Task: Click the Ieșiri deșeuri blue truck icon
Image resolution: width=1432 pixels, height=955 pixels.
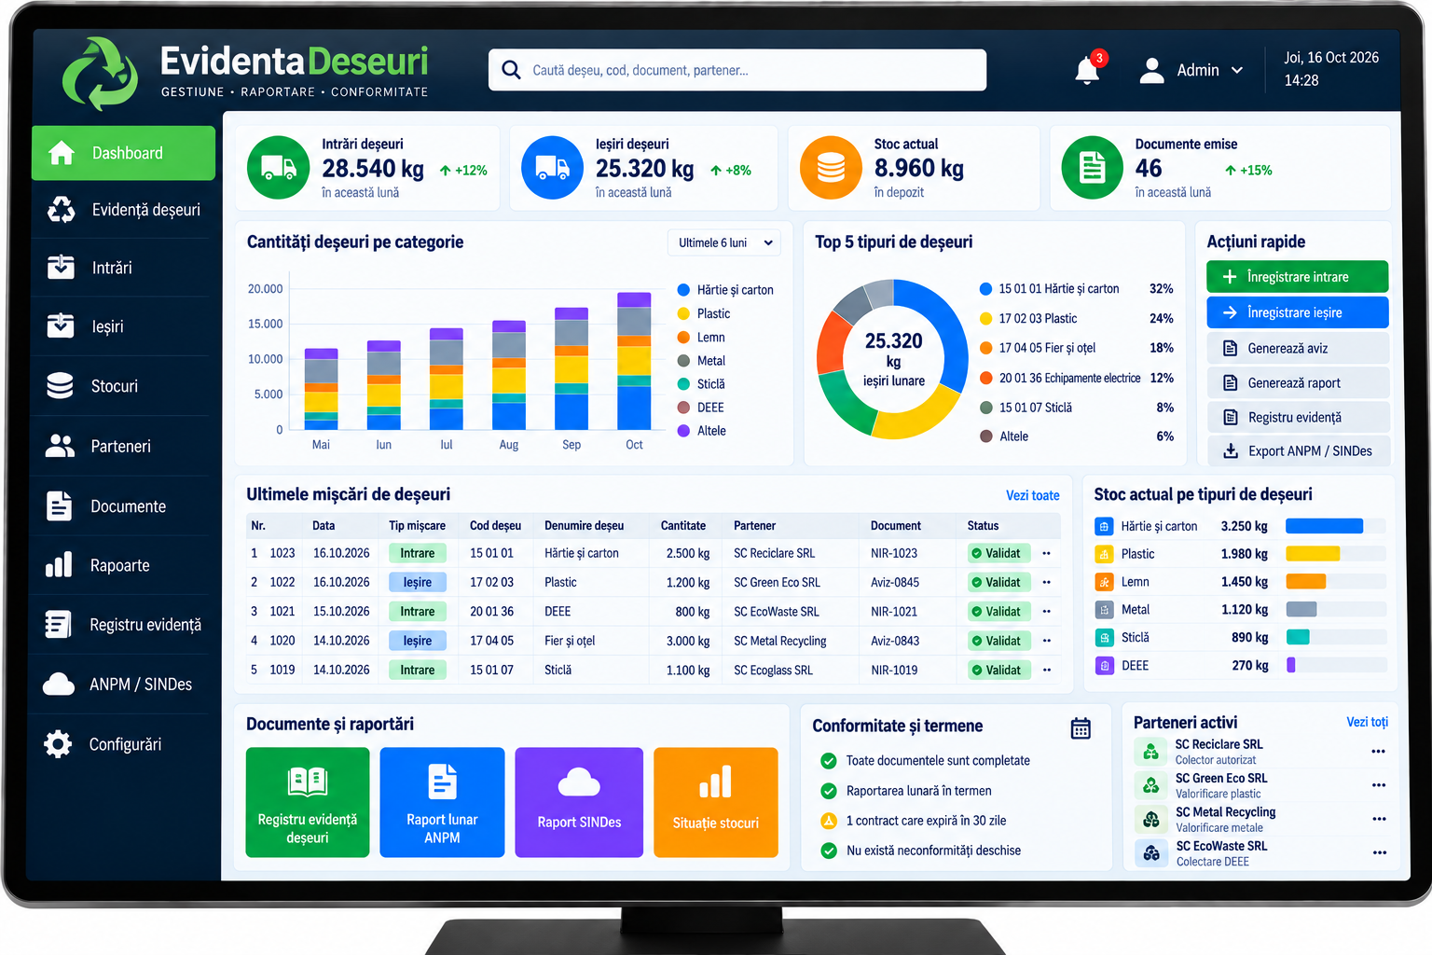Action: click(x=552, y=168)
